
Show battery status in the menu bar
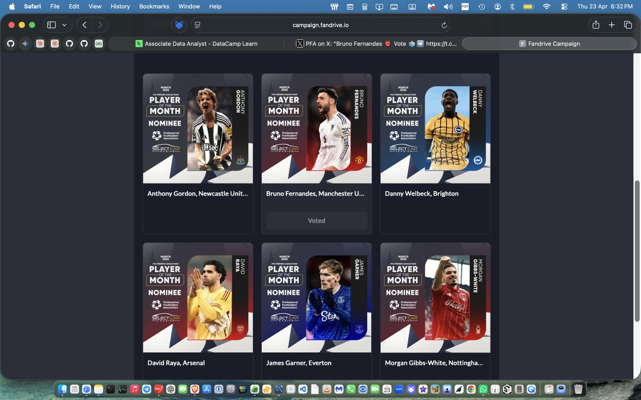click(528, 6)
